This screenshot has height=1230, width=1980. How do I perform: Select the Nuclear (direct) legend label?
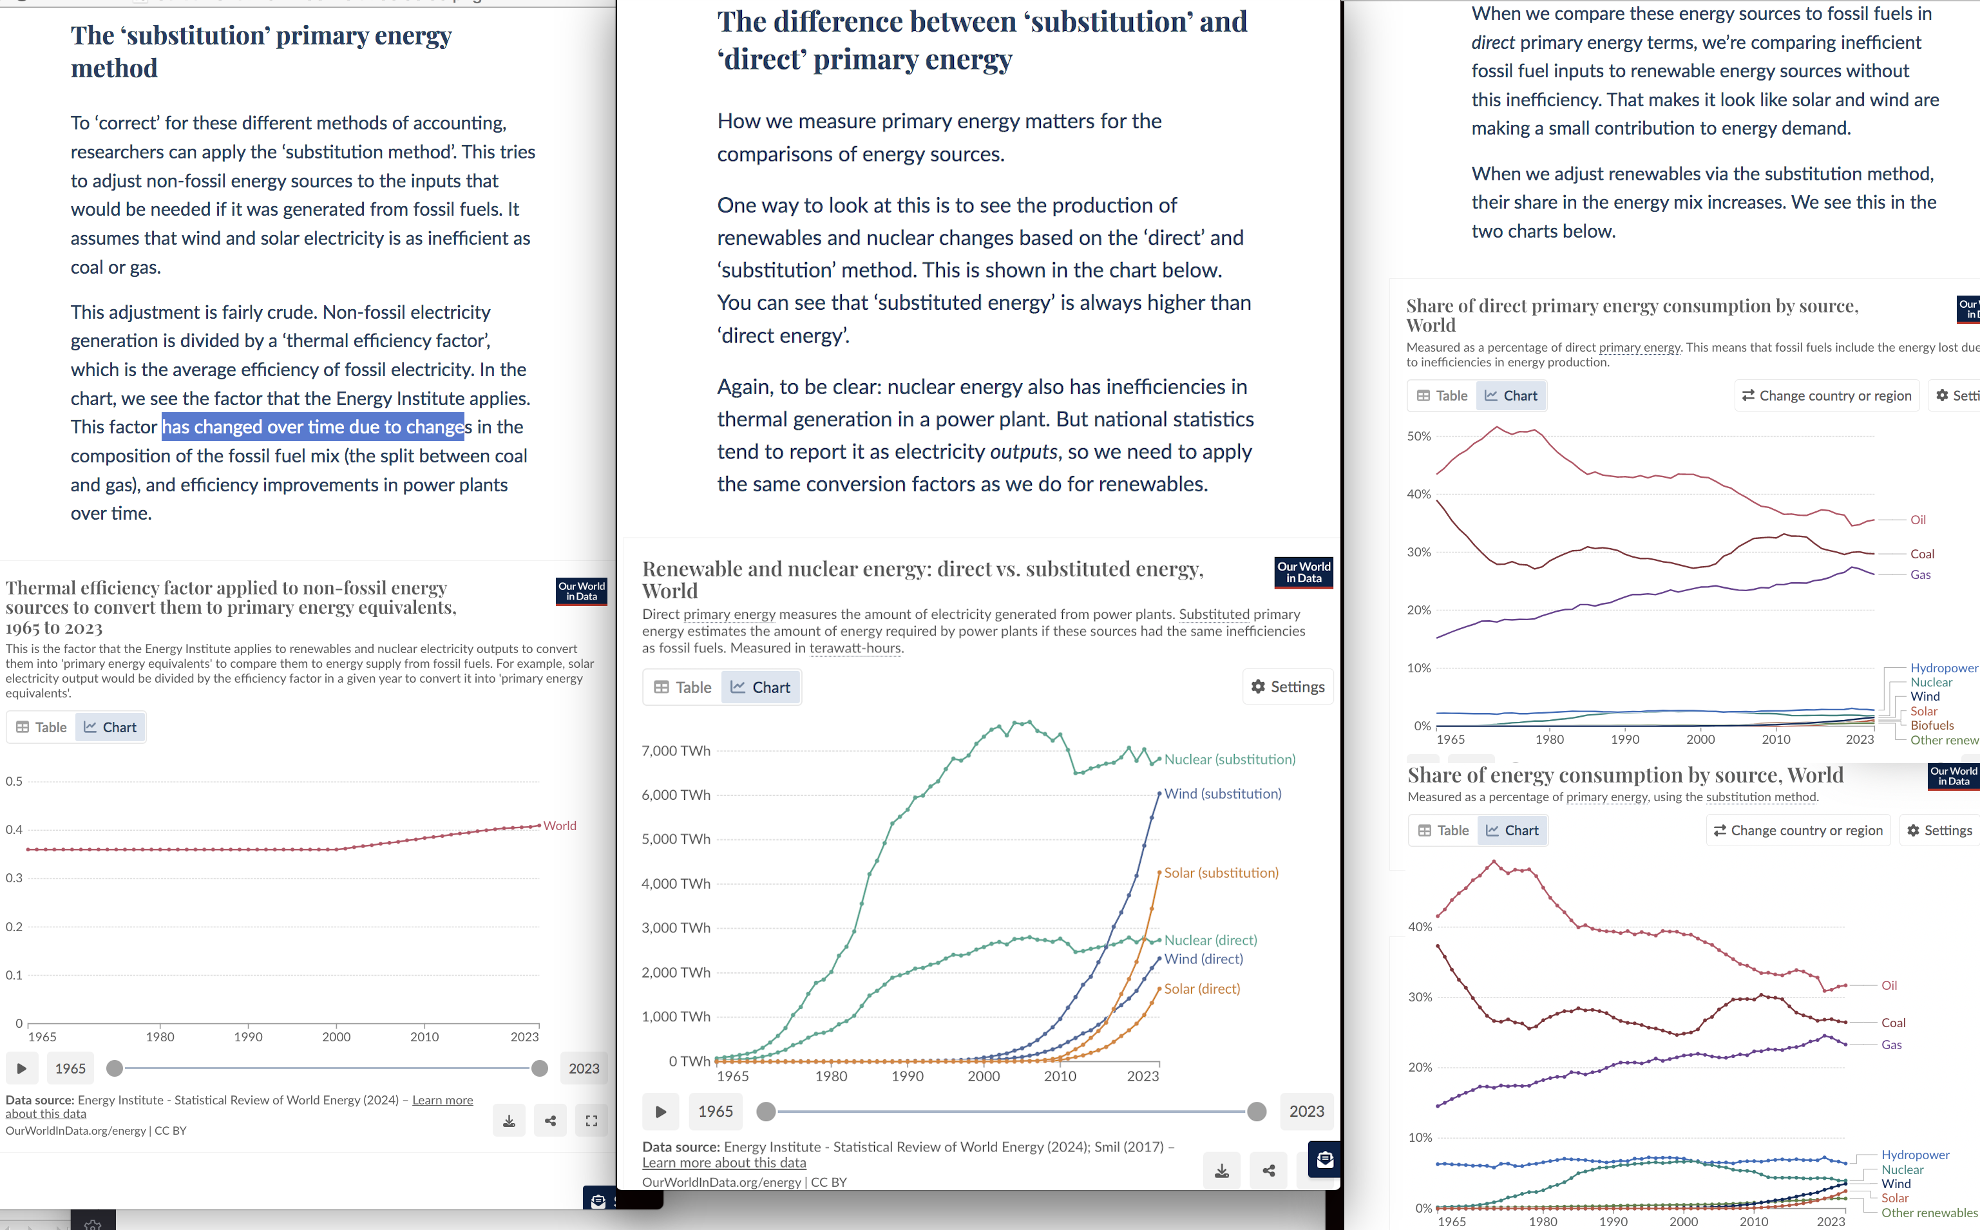[x=1210, y=940]
